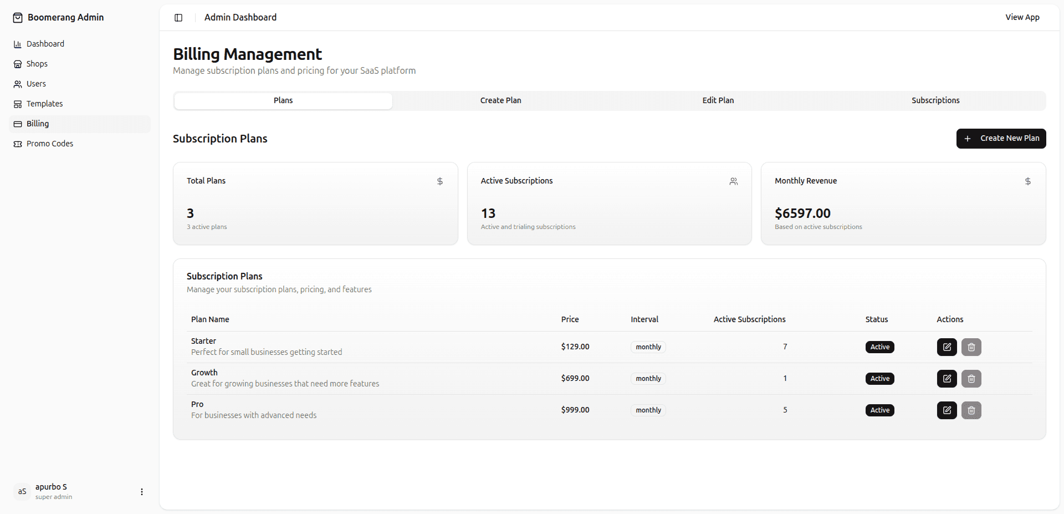Screen dimensions: 1064x514
Task: Edit the Starter plan
Action: tap(947, 347)
